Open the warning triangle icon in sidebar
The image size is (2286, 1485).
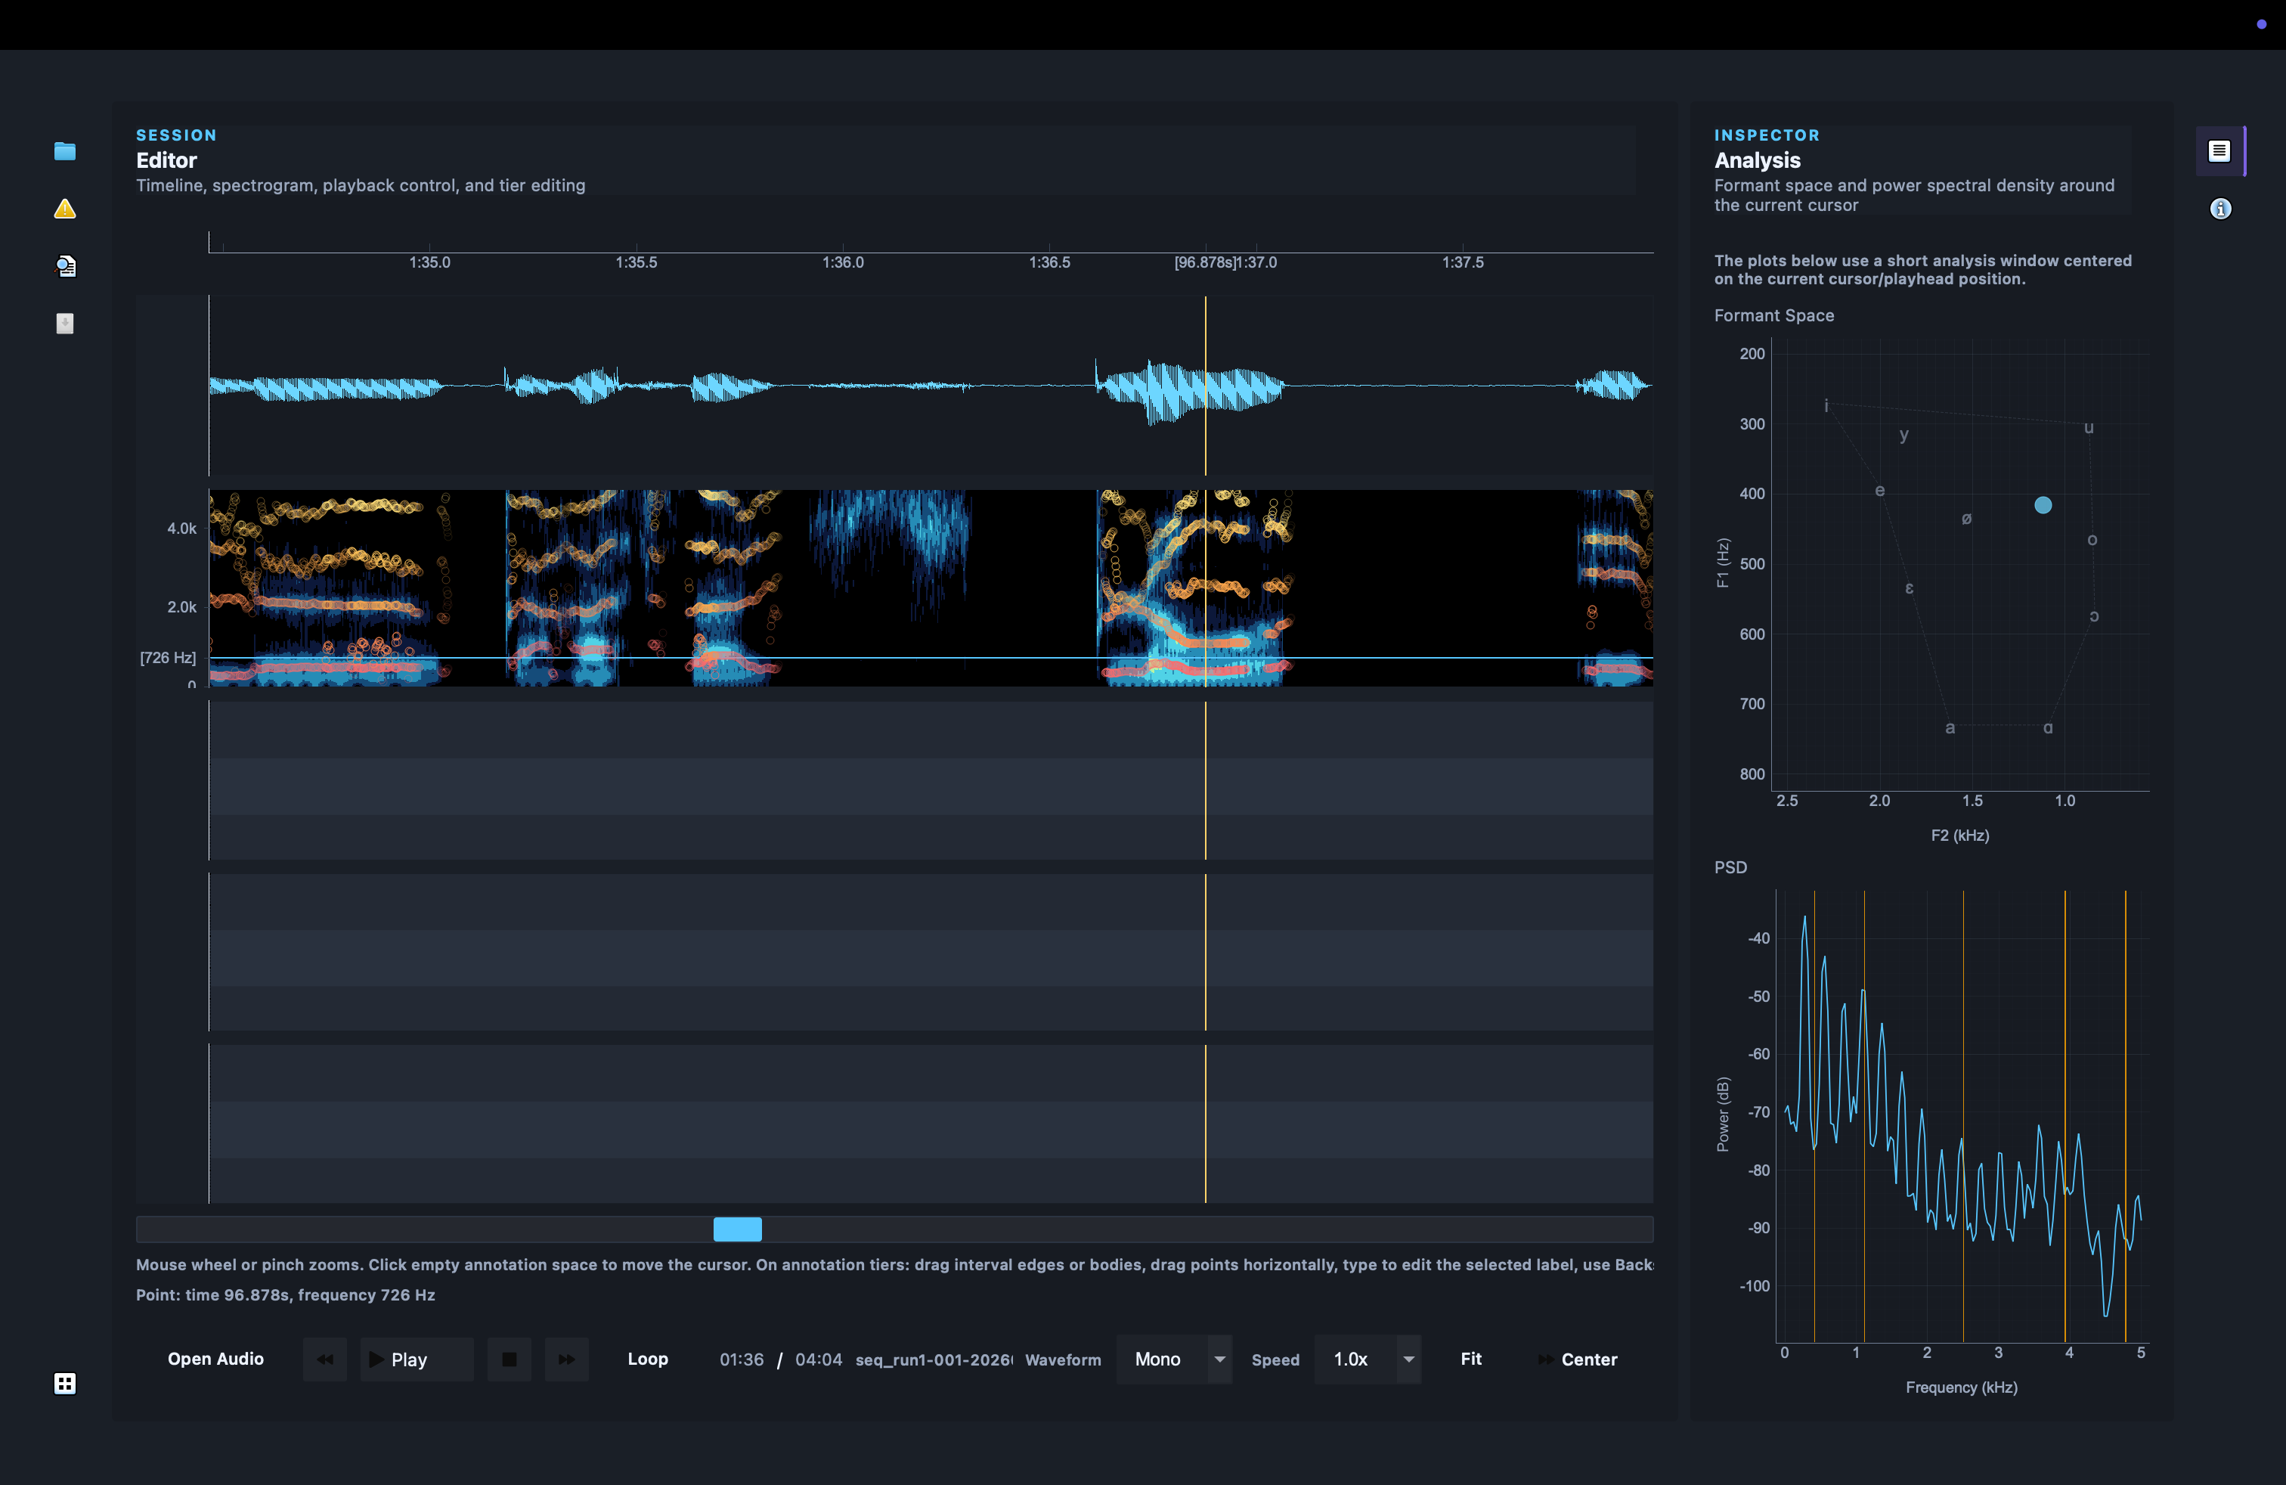pos(64,209)
